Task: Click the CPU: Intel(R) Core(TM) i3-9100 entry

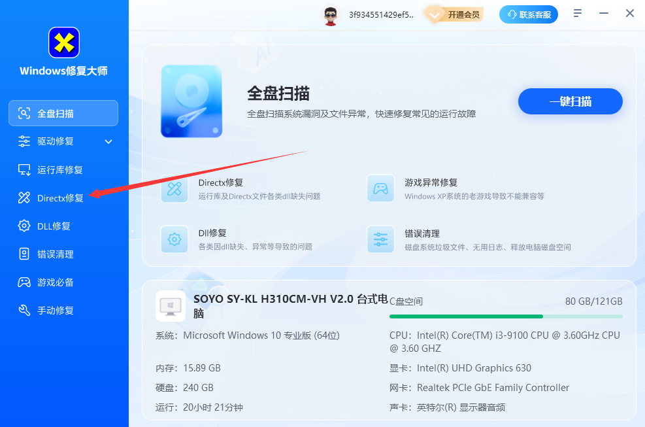Action: point(504,342)
